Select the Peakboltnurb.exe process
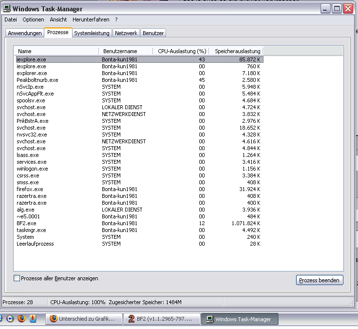Image resolution: width=358 pixels, height=329 pixels. (x=139, y=80)
